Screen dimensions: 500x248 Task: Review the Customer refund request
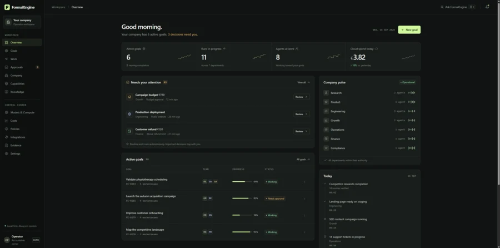tap(301, 131)
